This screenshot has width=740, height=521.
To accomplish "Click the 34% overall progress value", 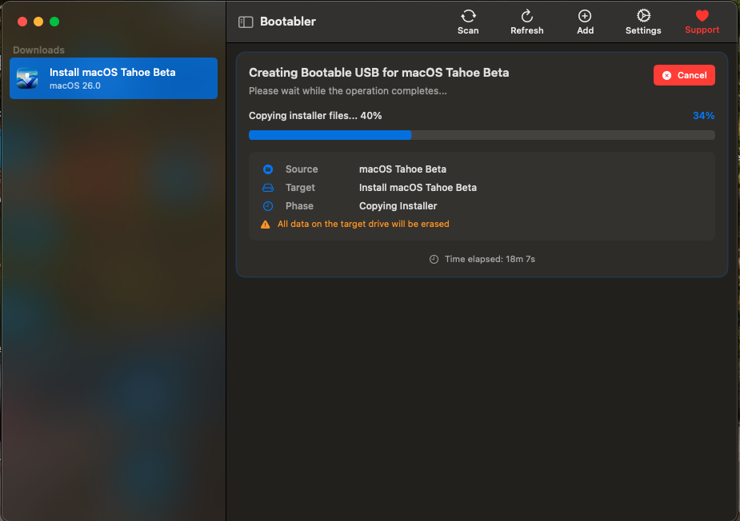I will [x=703, y=116].
